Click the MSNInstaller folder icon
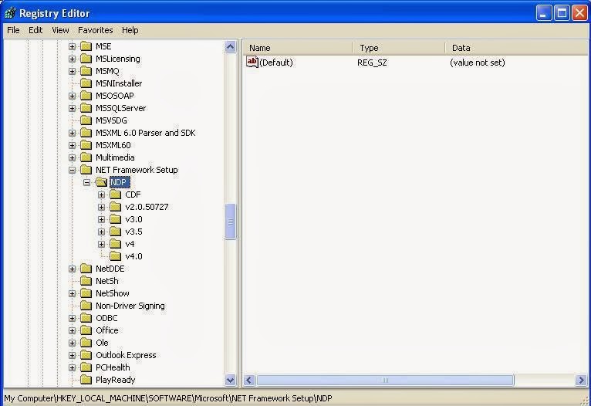The height and width of the screenshot is (406, 591). tap(86, 83)
